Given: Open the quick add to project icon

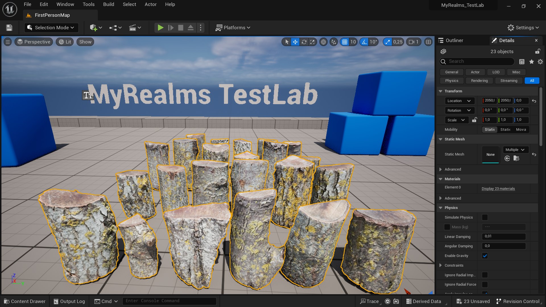Looking at the screenshot, I should point(96,28).
